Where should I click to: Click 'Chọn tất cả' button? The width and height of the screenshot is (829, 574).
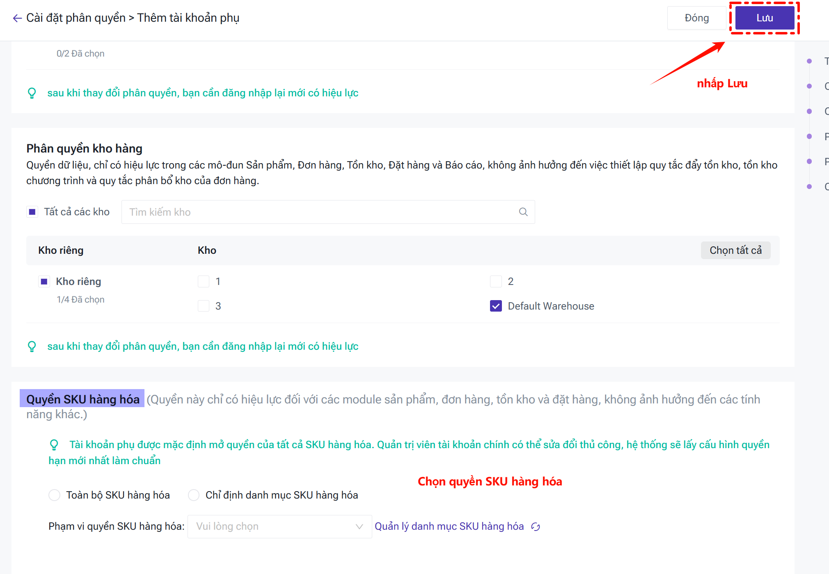click(x=735, y=251)
